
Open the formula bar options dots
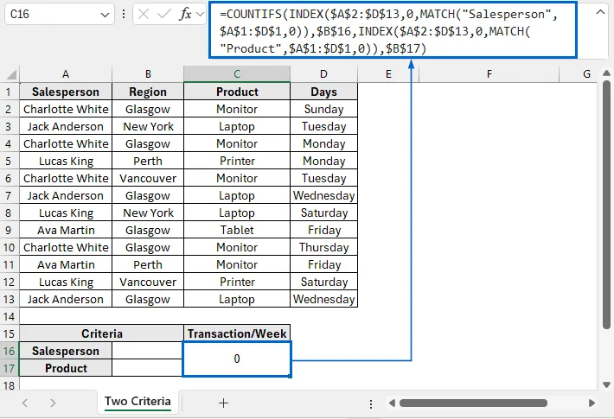pyautogui.click(x=124, y=15)
